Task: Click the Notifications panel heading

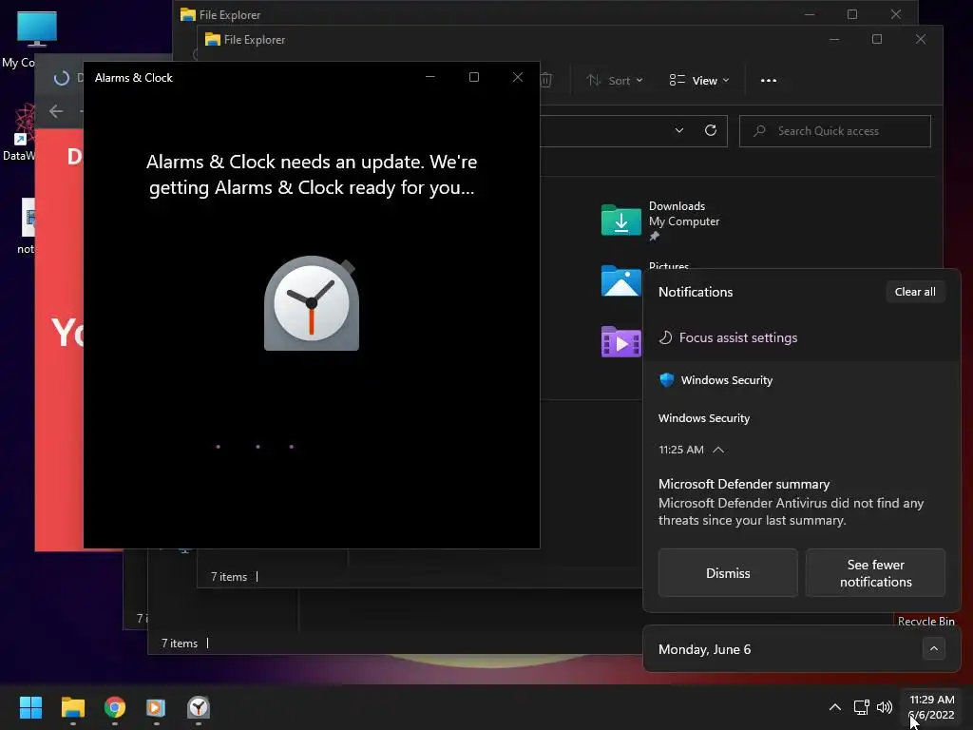Action: tap(696, 292)
